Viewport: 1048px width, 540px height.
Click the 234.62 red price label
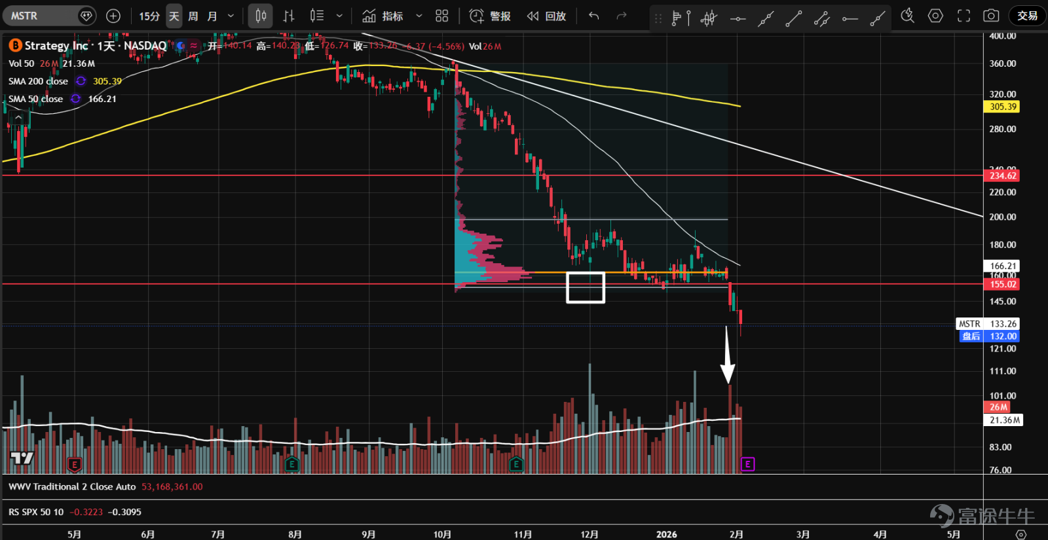tap(1003, 175)
